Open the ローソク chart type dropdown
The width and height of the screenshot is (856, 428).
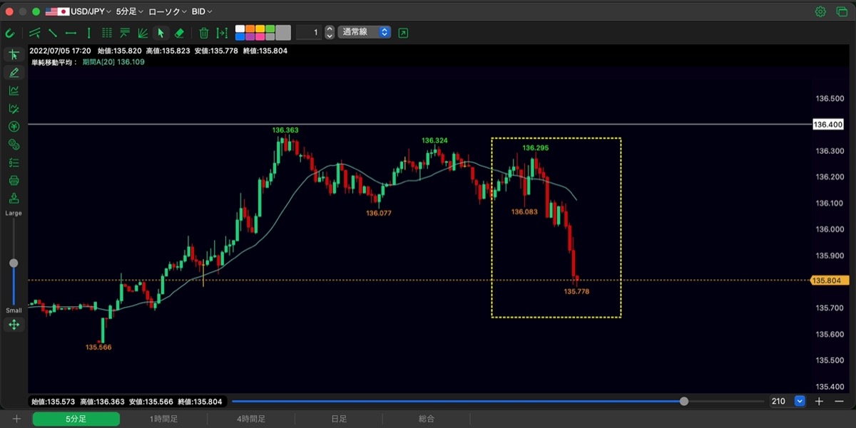(168, 11)
